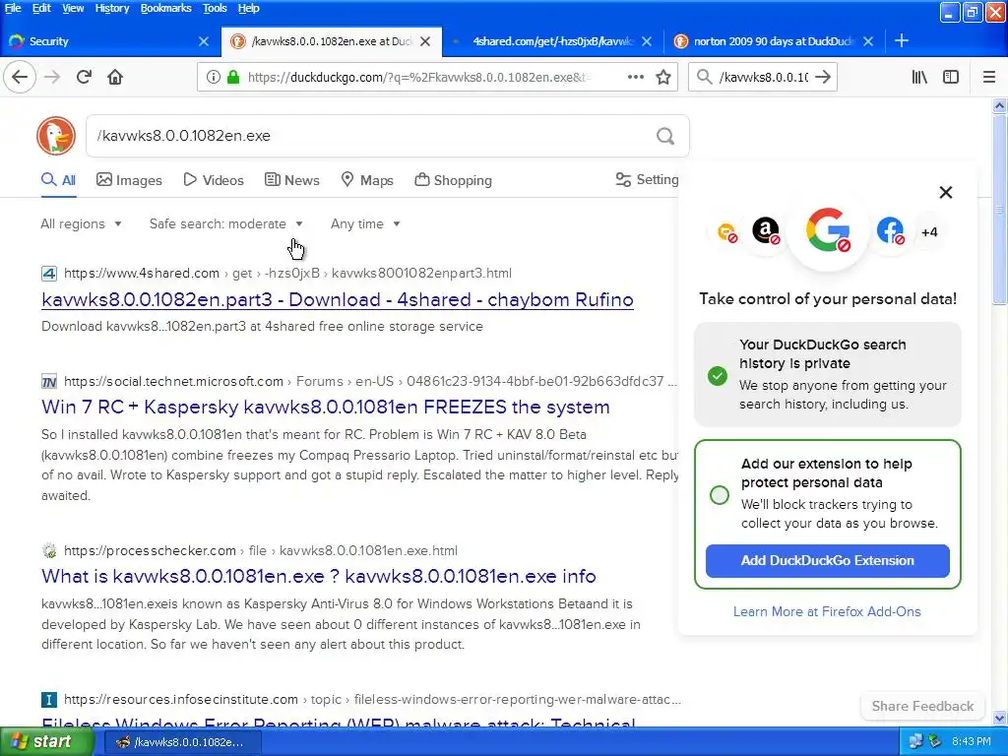This screenshot has height=756, width=1008.
Task: Open the History menu
Action: [x=112, y=8]
